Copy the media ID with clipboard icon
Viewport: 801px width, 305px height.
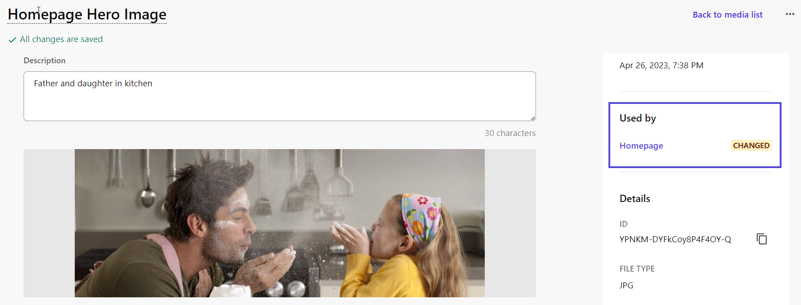(762, 239)
